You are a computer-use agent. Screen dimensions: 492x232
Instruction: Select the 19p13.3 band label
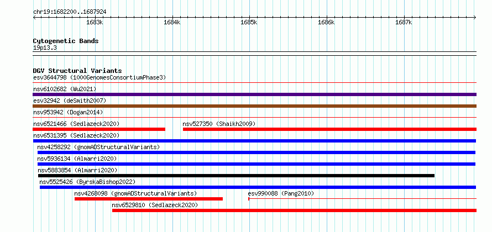tap(45, 48)
